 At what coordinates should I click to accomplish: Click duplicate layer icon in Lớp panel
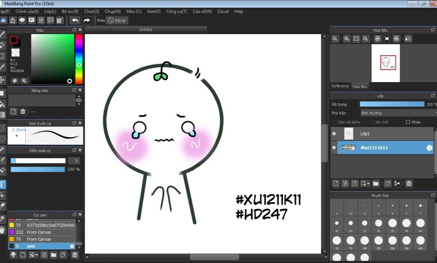click(x=387, y=183)
